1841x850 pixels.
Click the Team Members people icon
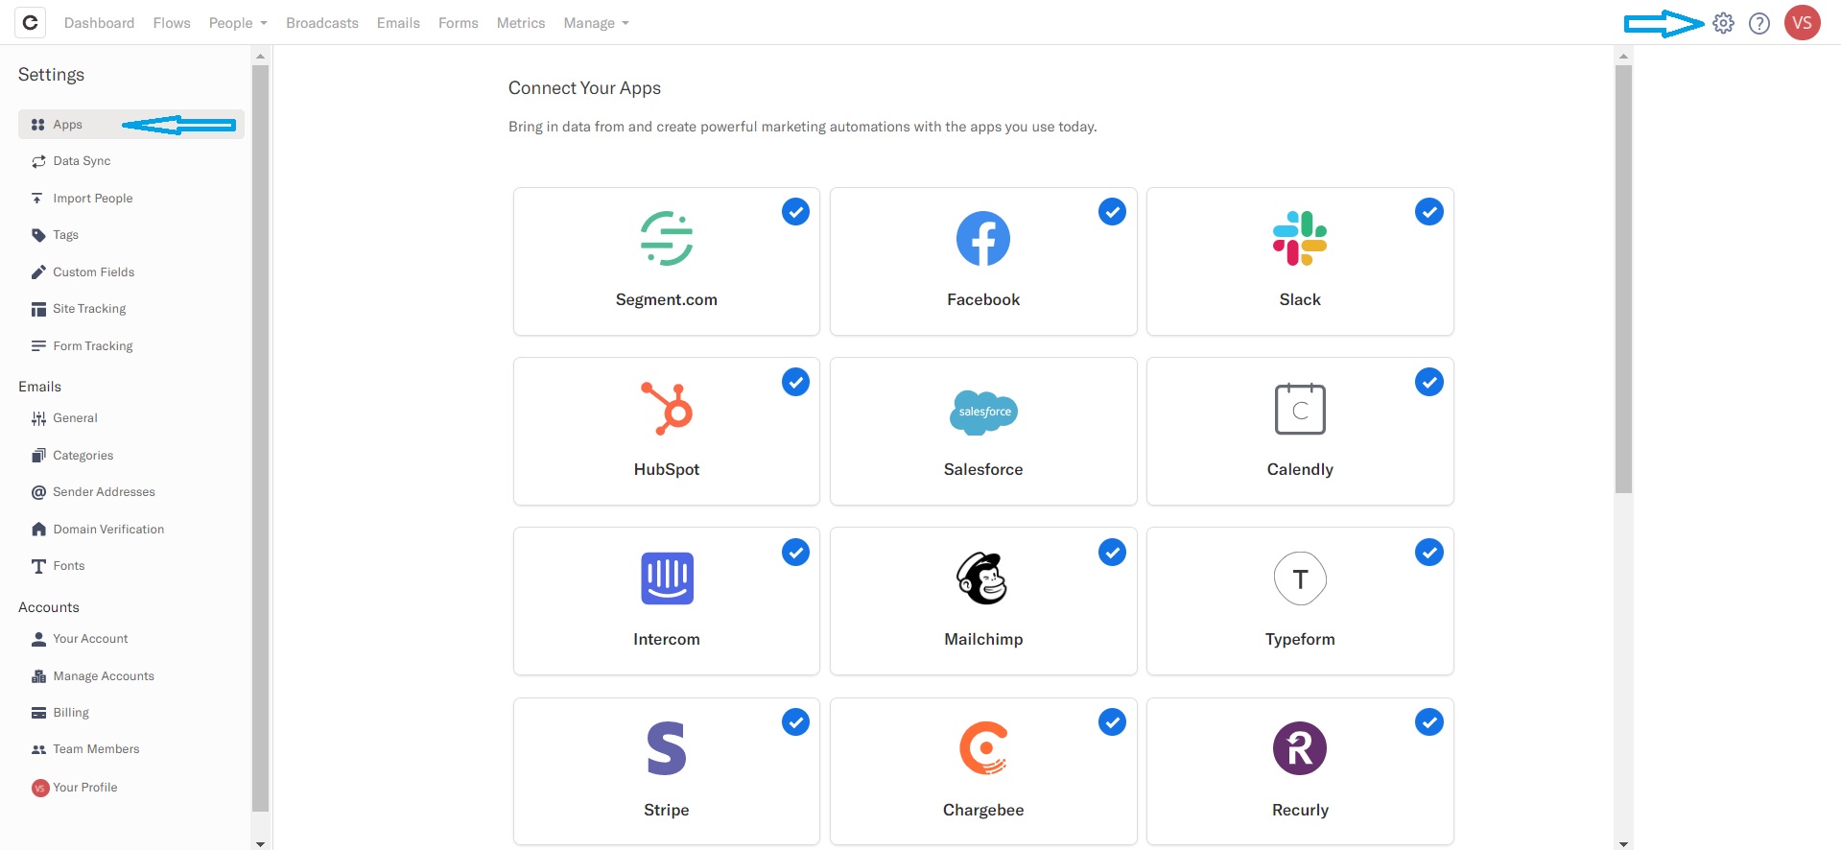point(38,749)
